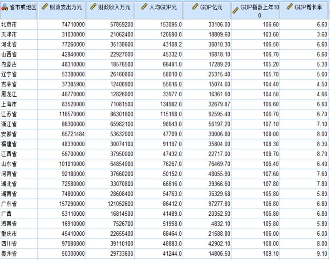Click GDP value 36329.68

coord(219,194)
